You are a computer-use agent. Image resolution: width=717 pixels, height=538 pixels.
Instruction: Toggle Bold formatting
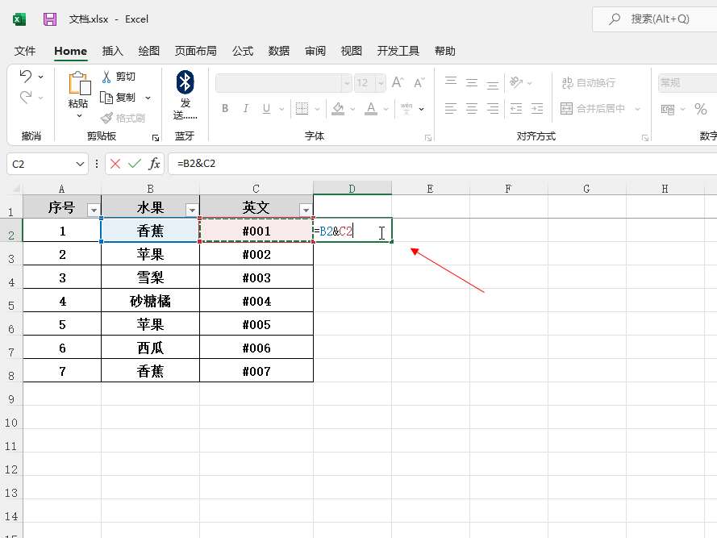225,108
